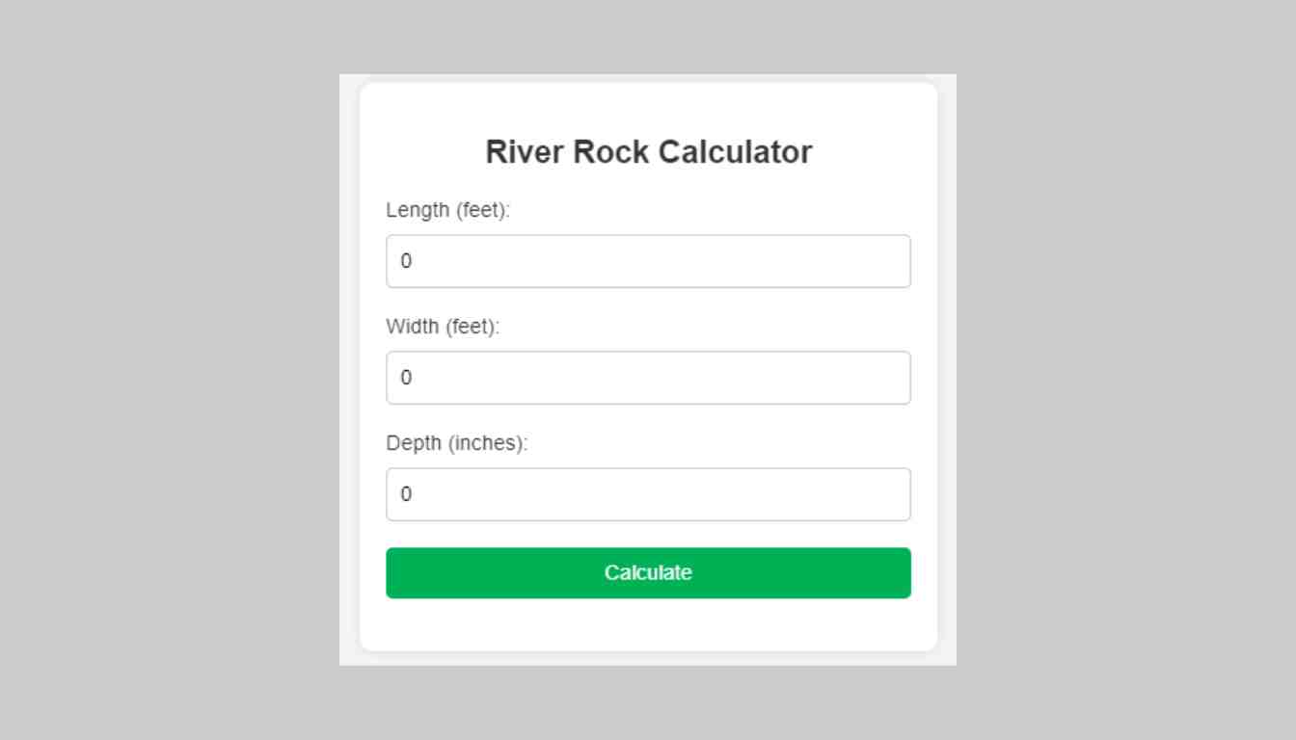Image resolution: width=1296 pixels, height=740 pixels.
Task: Click the Calculate button to compute rock volume
Action: [x=648, y=572]
